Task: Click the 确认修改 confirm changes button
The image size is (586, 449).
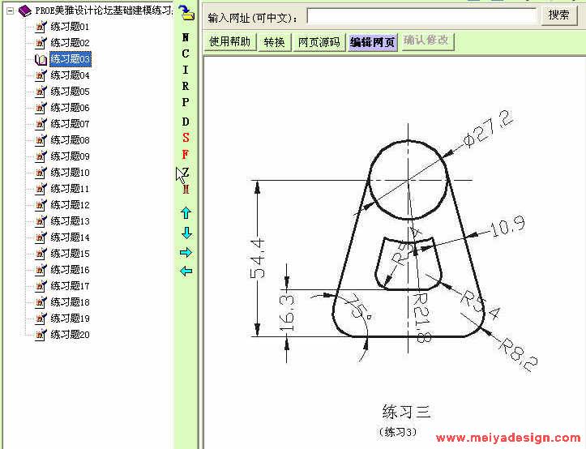Action: (426, 41)
